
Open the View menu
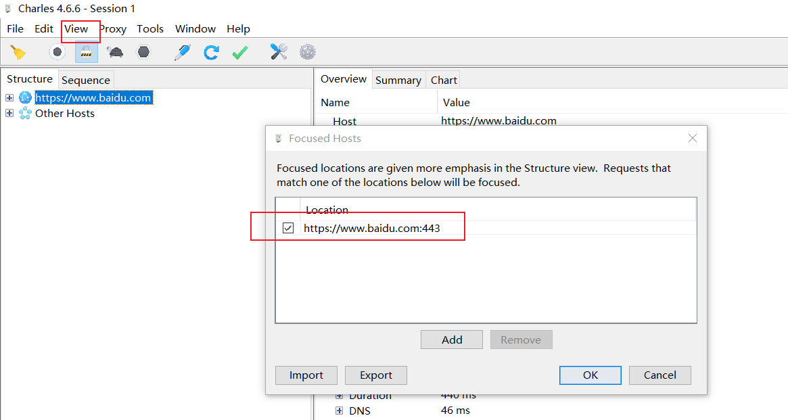click(76, 28)
